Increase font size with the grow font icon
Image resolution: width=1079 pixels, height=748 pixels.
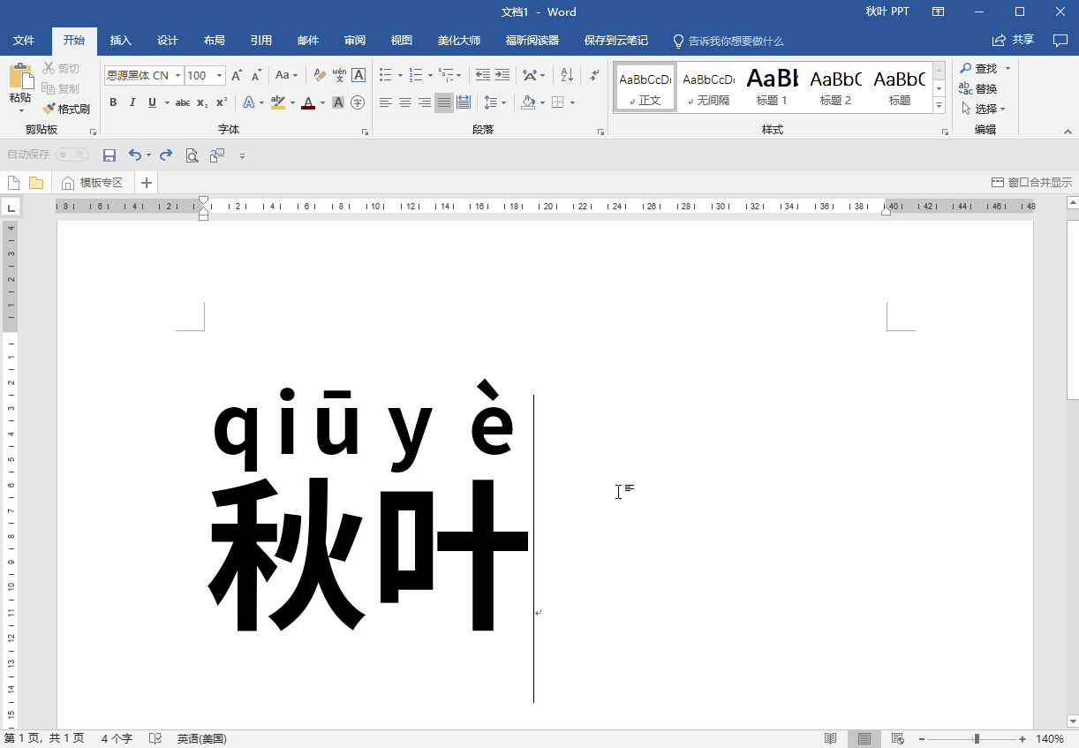(x=237, y=76)
